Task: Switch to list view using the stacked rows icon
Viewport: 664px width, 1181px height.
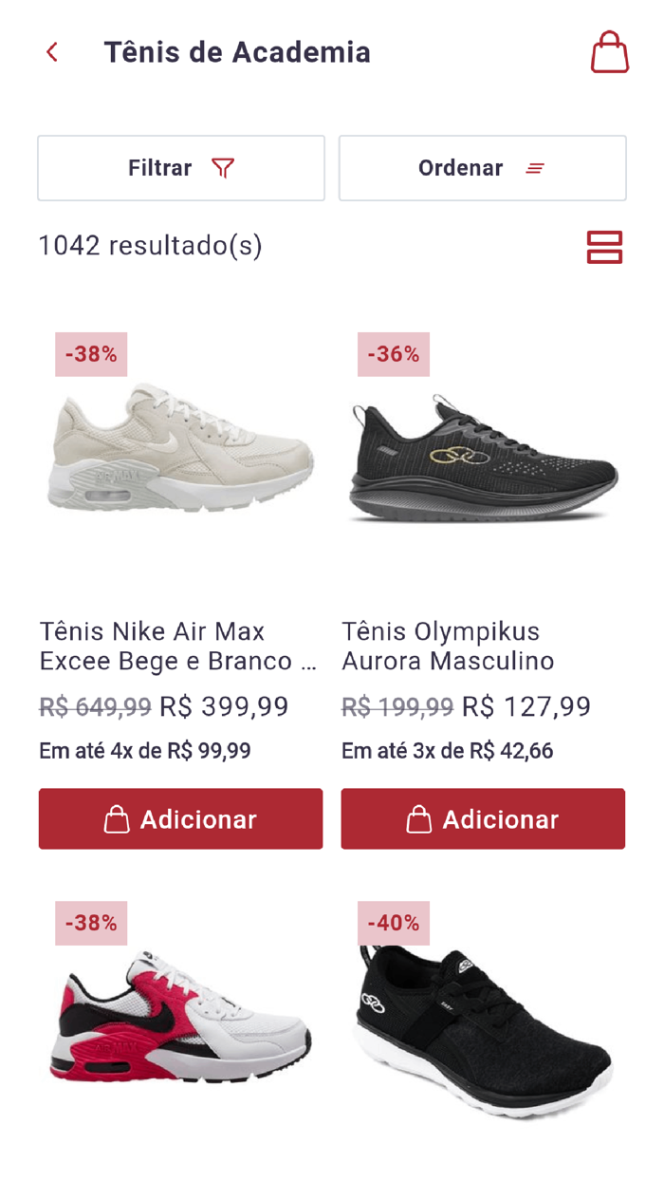Action: click(x=604, y=245)
